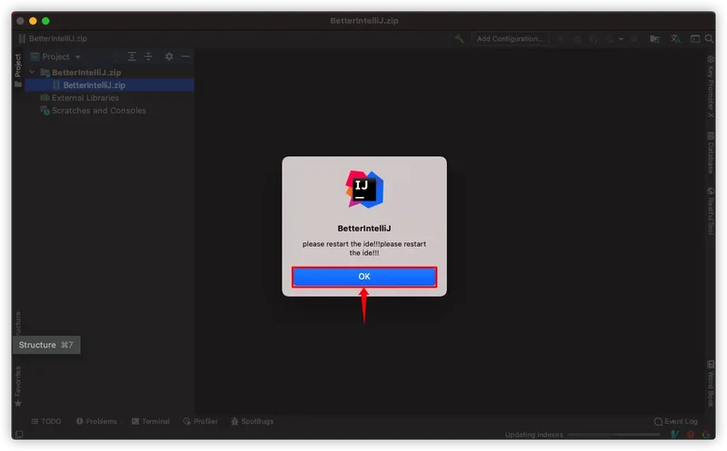Viewport: 727px width, 451px height.
Task: Click the Add Configuration button
Action: (x=510, y=39)
